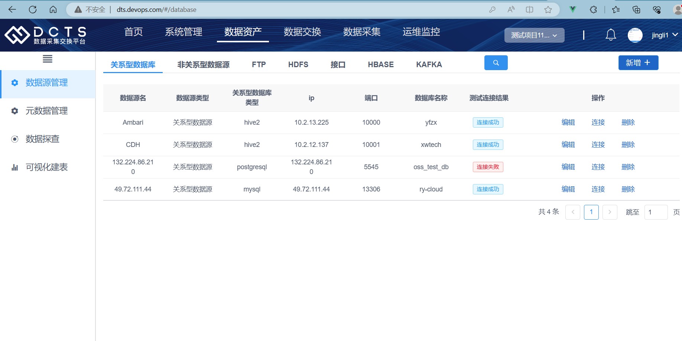The width and height of the screenshot is (682, 341).
Task: Open split screen icon in address bar
Action: pos(530,10)
